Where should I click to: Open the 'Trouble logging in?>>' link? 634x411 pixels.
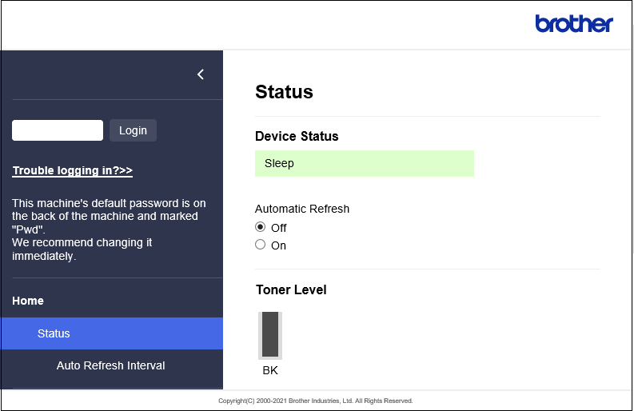point(73,170)
